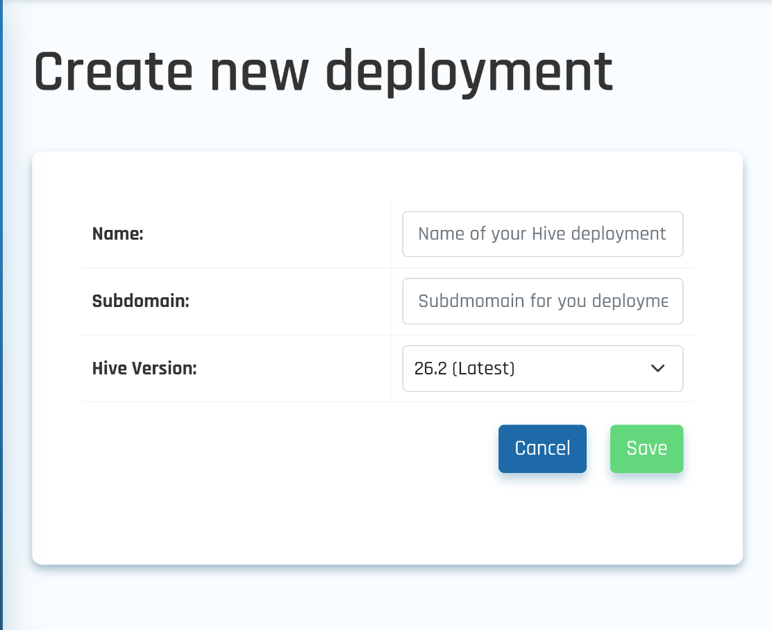Focus the Subdomain text box

[x=542, y=301]
